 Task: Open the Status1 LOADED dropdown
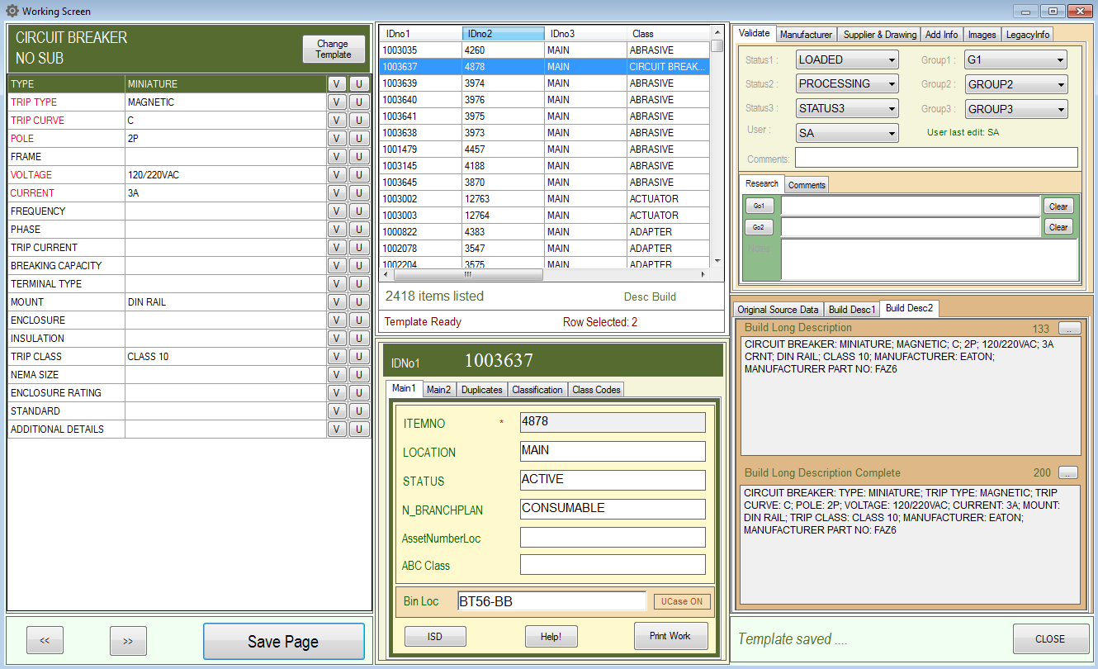pyautogui.click(x=847, y=60)
